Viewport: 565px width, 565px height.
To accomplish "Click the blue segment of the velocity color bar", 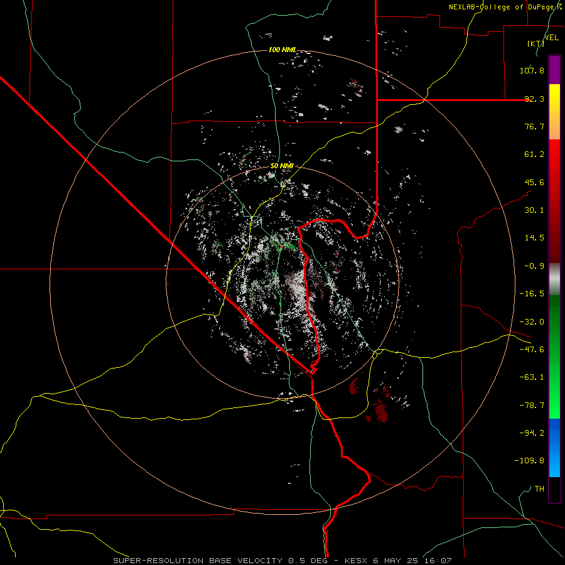I will 554,448.
